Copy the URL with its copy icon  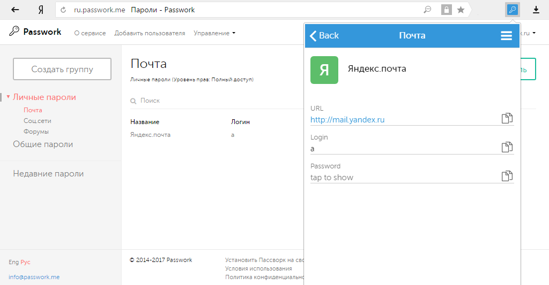[507, 119]
